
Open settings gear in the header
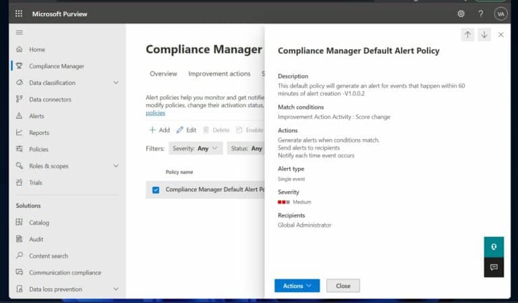coord(461,13)
